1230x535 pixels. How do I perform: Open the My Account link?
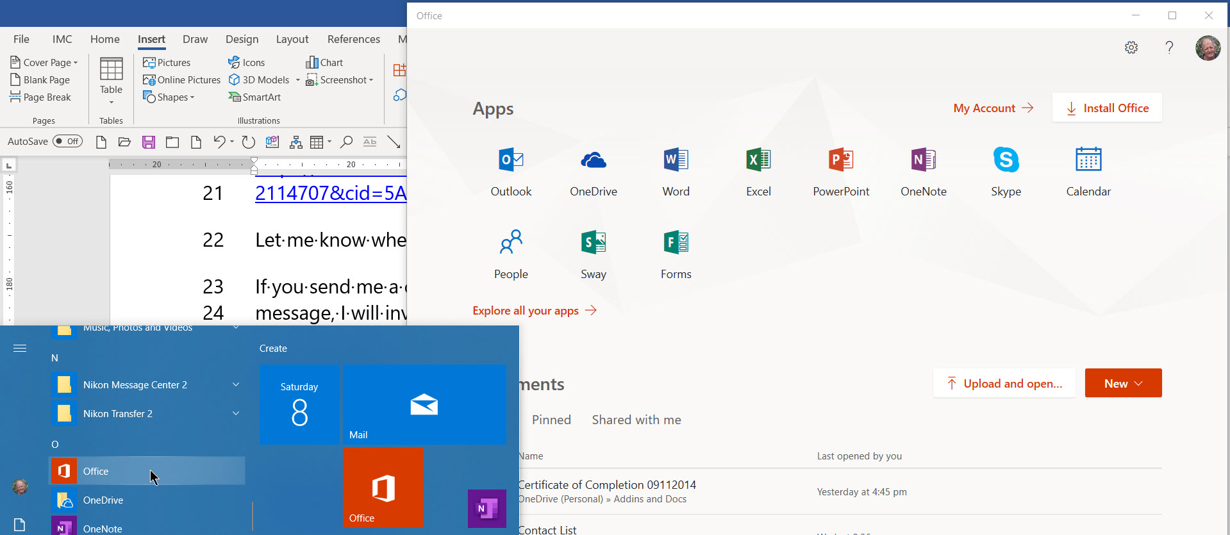(x=993, y=108)
